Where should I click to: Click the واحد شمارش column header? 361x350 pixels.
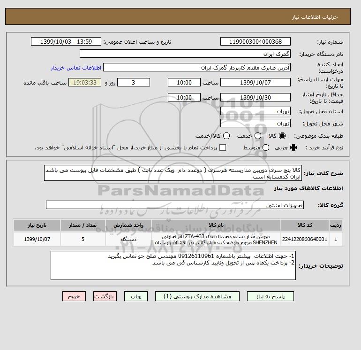(128, 225)
